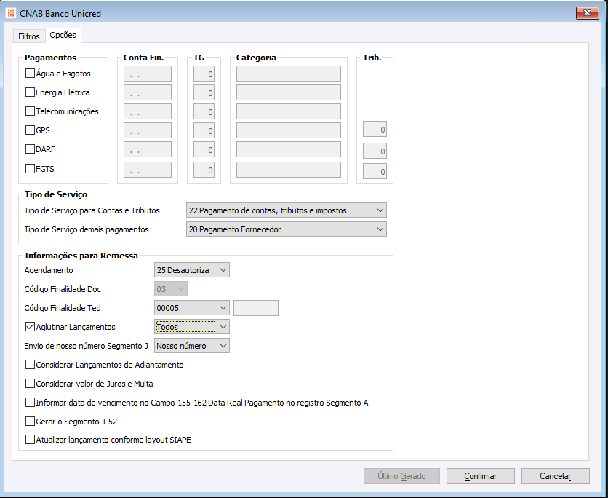The height and width of the screenshot is (498, 608).
Task: Click TG field for Energia Elétrica
Action: pos(204,92)
